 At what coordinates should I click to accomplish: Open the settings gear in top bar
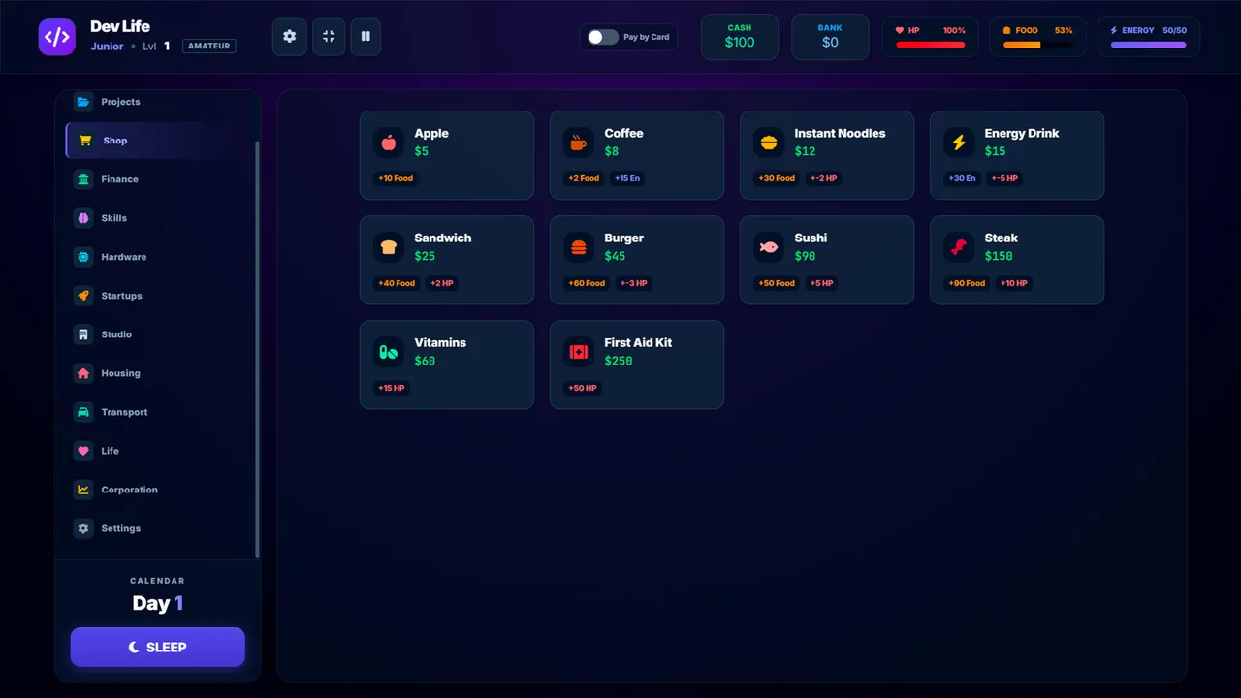(290, 37)
